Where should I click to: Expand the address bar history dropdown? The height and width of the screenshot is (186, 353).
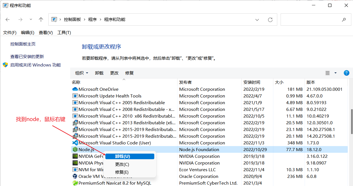point(257,20)
